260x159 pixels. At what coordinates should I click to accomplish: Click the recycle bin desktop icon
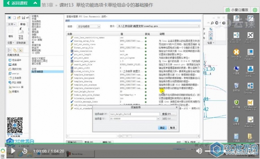(236, 87)
